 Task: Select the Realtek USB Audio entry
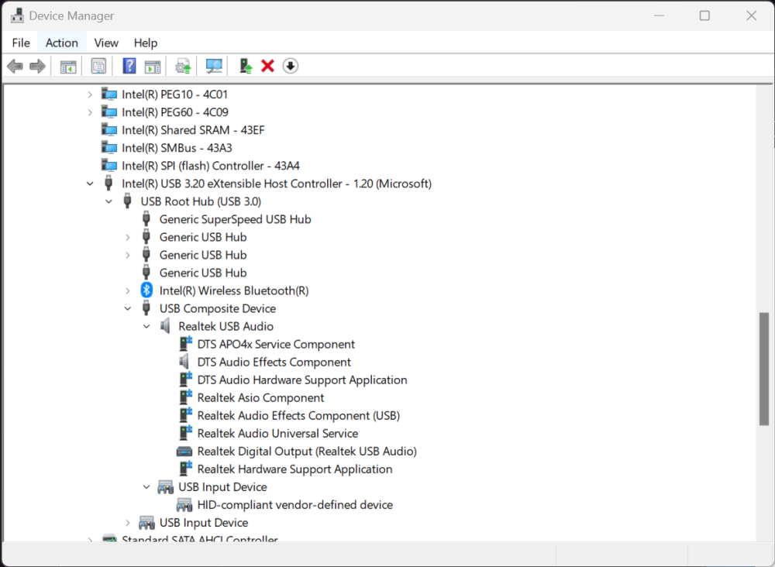(226, 326)
